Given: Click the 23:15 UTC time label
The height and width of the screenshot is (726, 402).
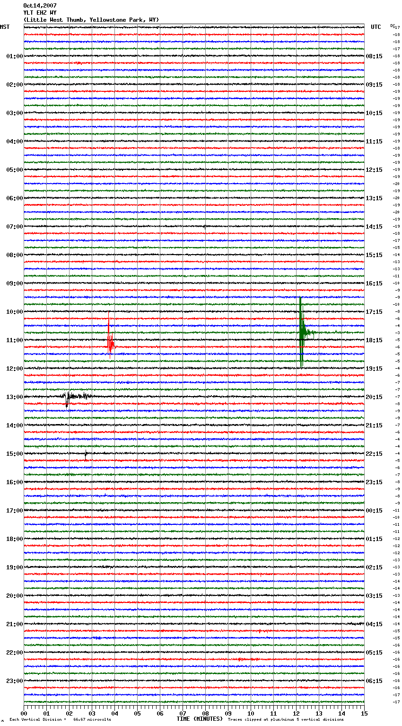Looking at the screenshot, I should click(x=374, y=482).
